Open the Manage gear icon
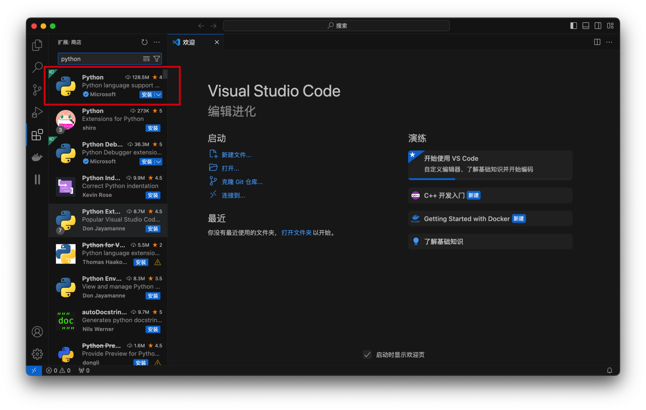Viewport: 646px width, 410px height. [x=37, y=354]
